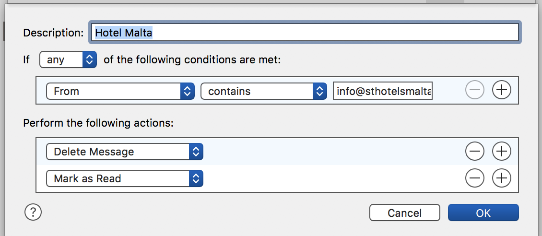Confirm the rule with OK
Image resolution: width=542 pixels, height=236 pixels.
483,213
